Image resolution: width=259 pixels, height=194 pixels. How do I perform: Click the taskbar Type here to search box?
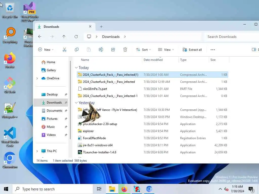pyautogui.click(x=53, y=189)
